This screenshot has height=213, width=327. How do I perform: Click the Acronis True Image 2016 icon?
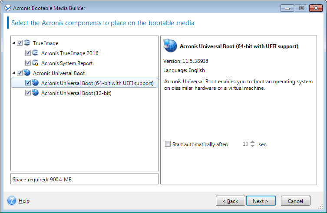click(x=36, y=53)
